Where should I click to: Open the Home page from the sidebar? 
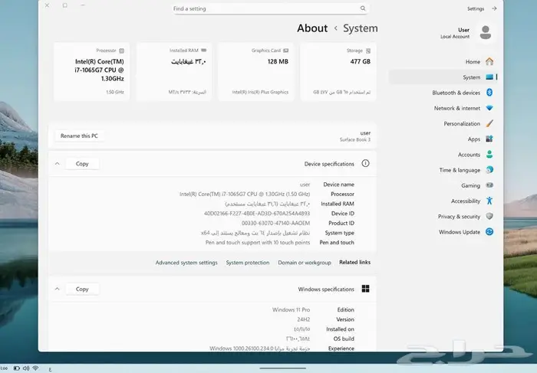473,61
